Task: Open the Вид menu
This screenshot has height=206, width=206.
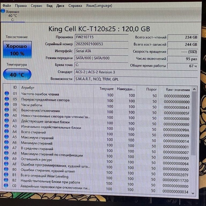Action: click(x=49, y=6)
